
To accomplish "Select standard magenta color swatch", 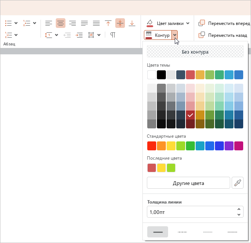I will [239, 146].
